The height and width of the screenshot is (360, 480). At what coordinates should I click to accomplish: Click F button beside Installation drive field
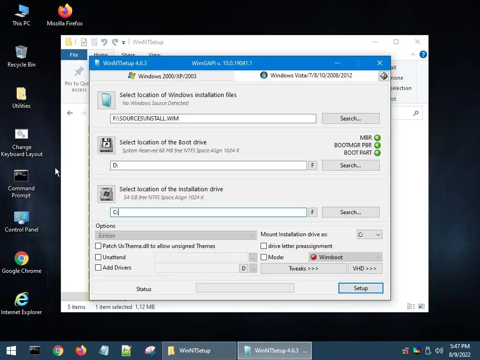tap(313, 212)
